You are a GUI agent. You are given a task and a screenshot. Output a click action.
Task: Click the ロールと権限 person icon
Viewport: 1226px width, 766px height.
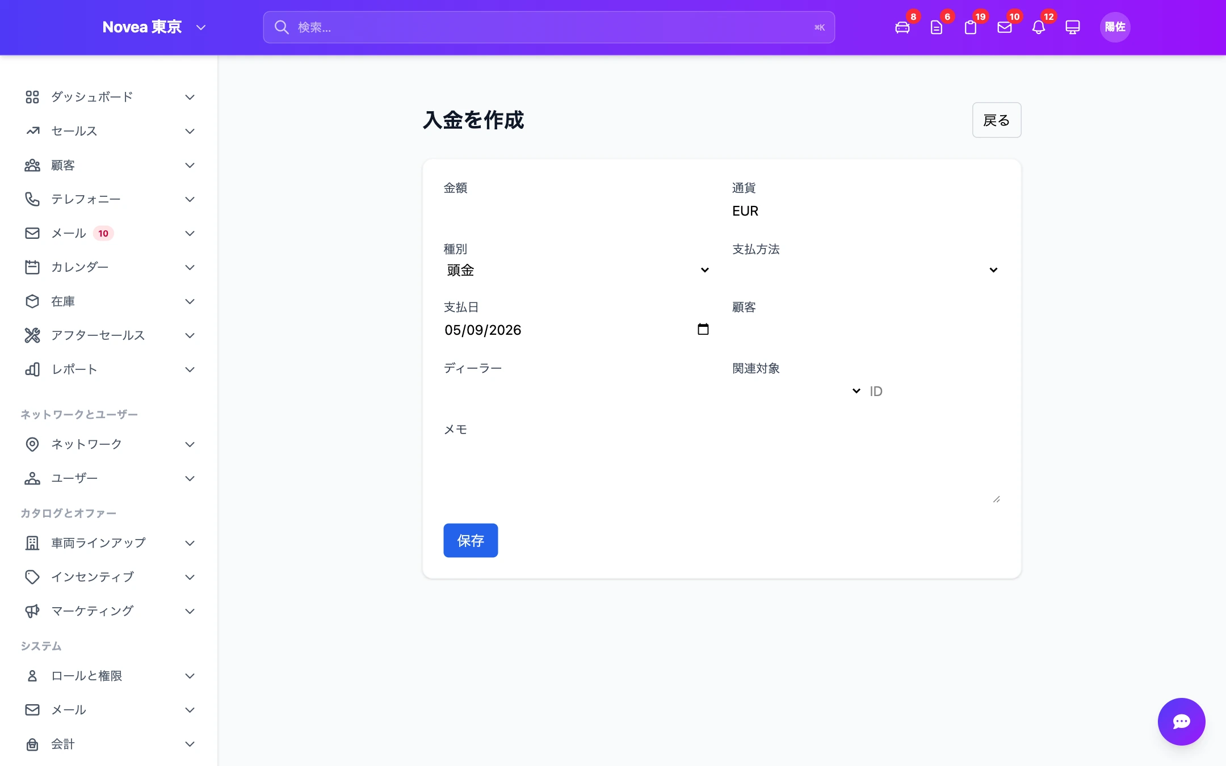tap(32, 676)
